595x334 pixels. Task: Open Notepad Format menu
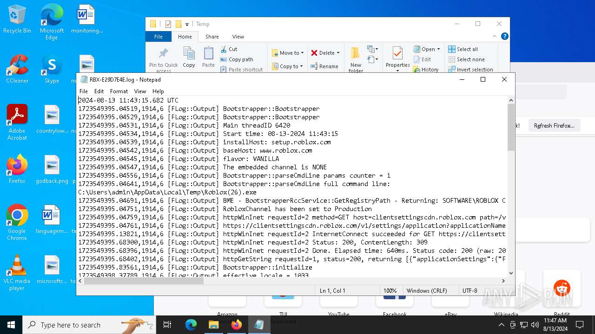click(119, 91)
